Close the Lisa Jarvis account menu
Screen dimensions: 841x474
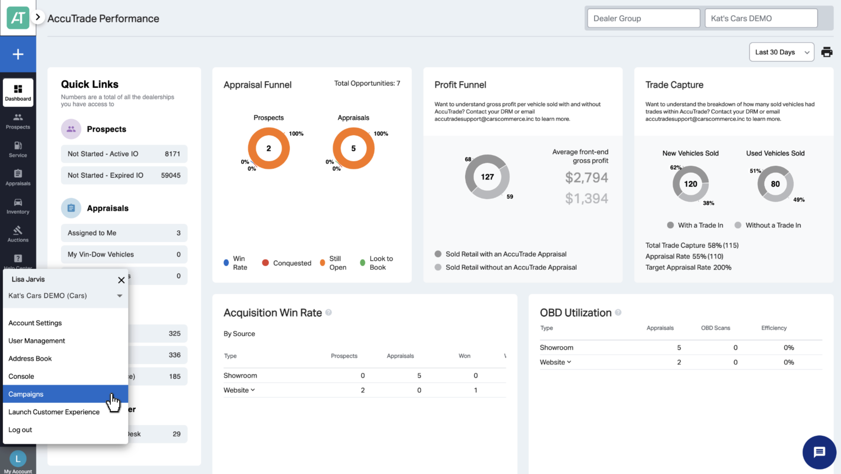tap(121, 280)
